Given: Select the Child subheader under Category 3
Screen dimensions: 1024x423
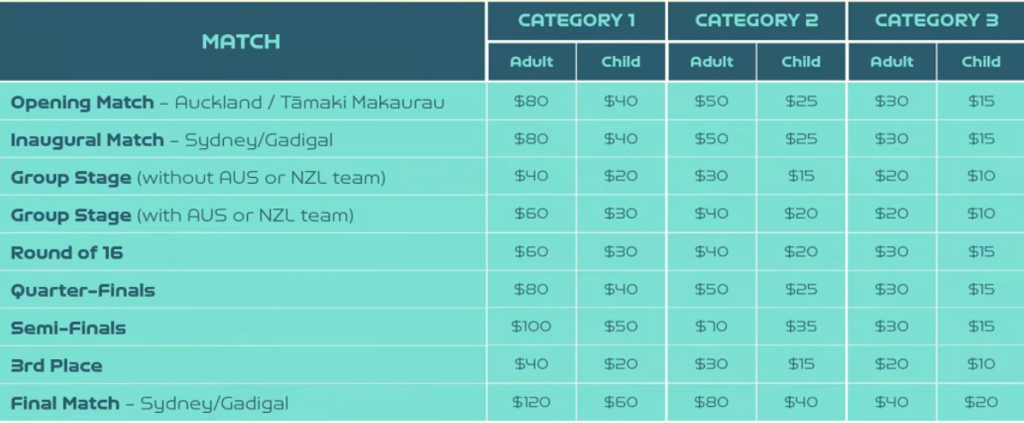Looking at the screenshot, I should 981,61.
